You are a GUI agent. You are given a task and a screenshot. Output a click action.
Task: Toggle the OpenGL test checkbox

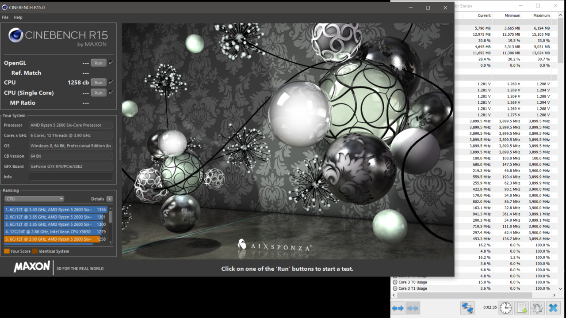coord(111,63)
